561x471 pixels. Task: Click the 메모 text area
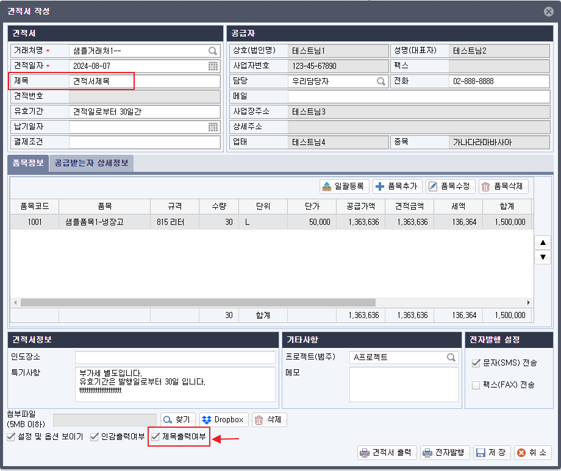[x=404, y=384]
